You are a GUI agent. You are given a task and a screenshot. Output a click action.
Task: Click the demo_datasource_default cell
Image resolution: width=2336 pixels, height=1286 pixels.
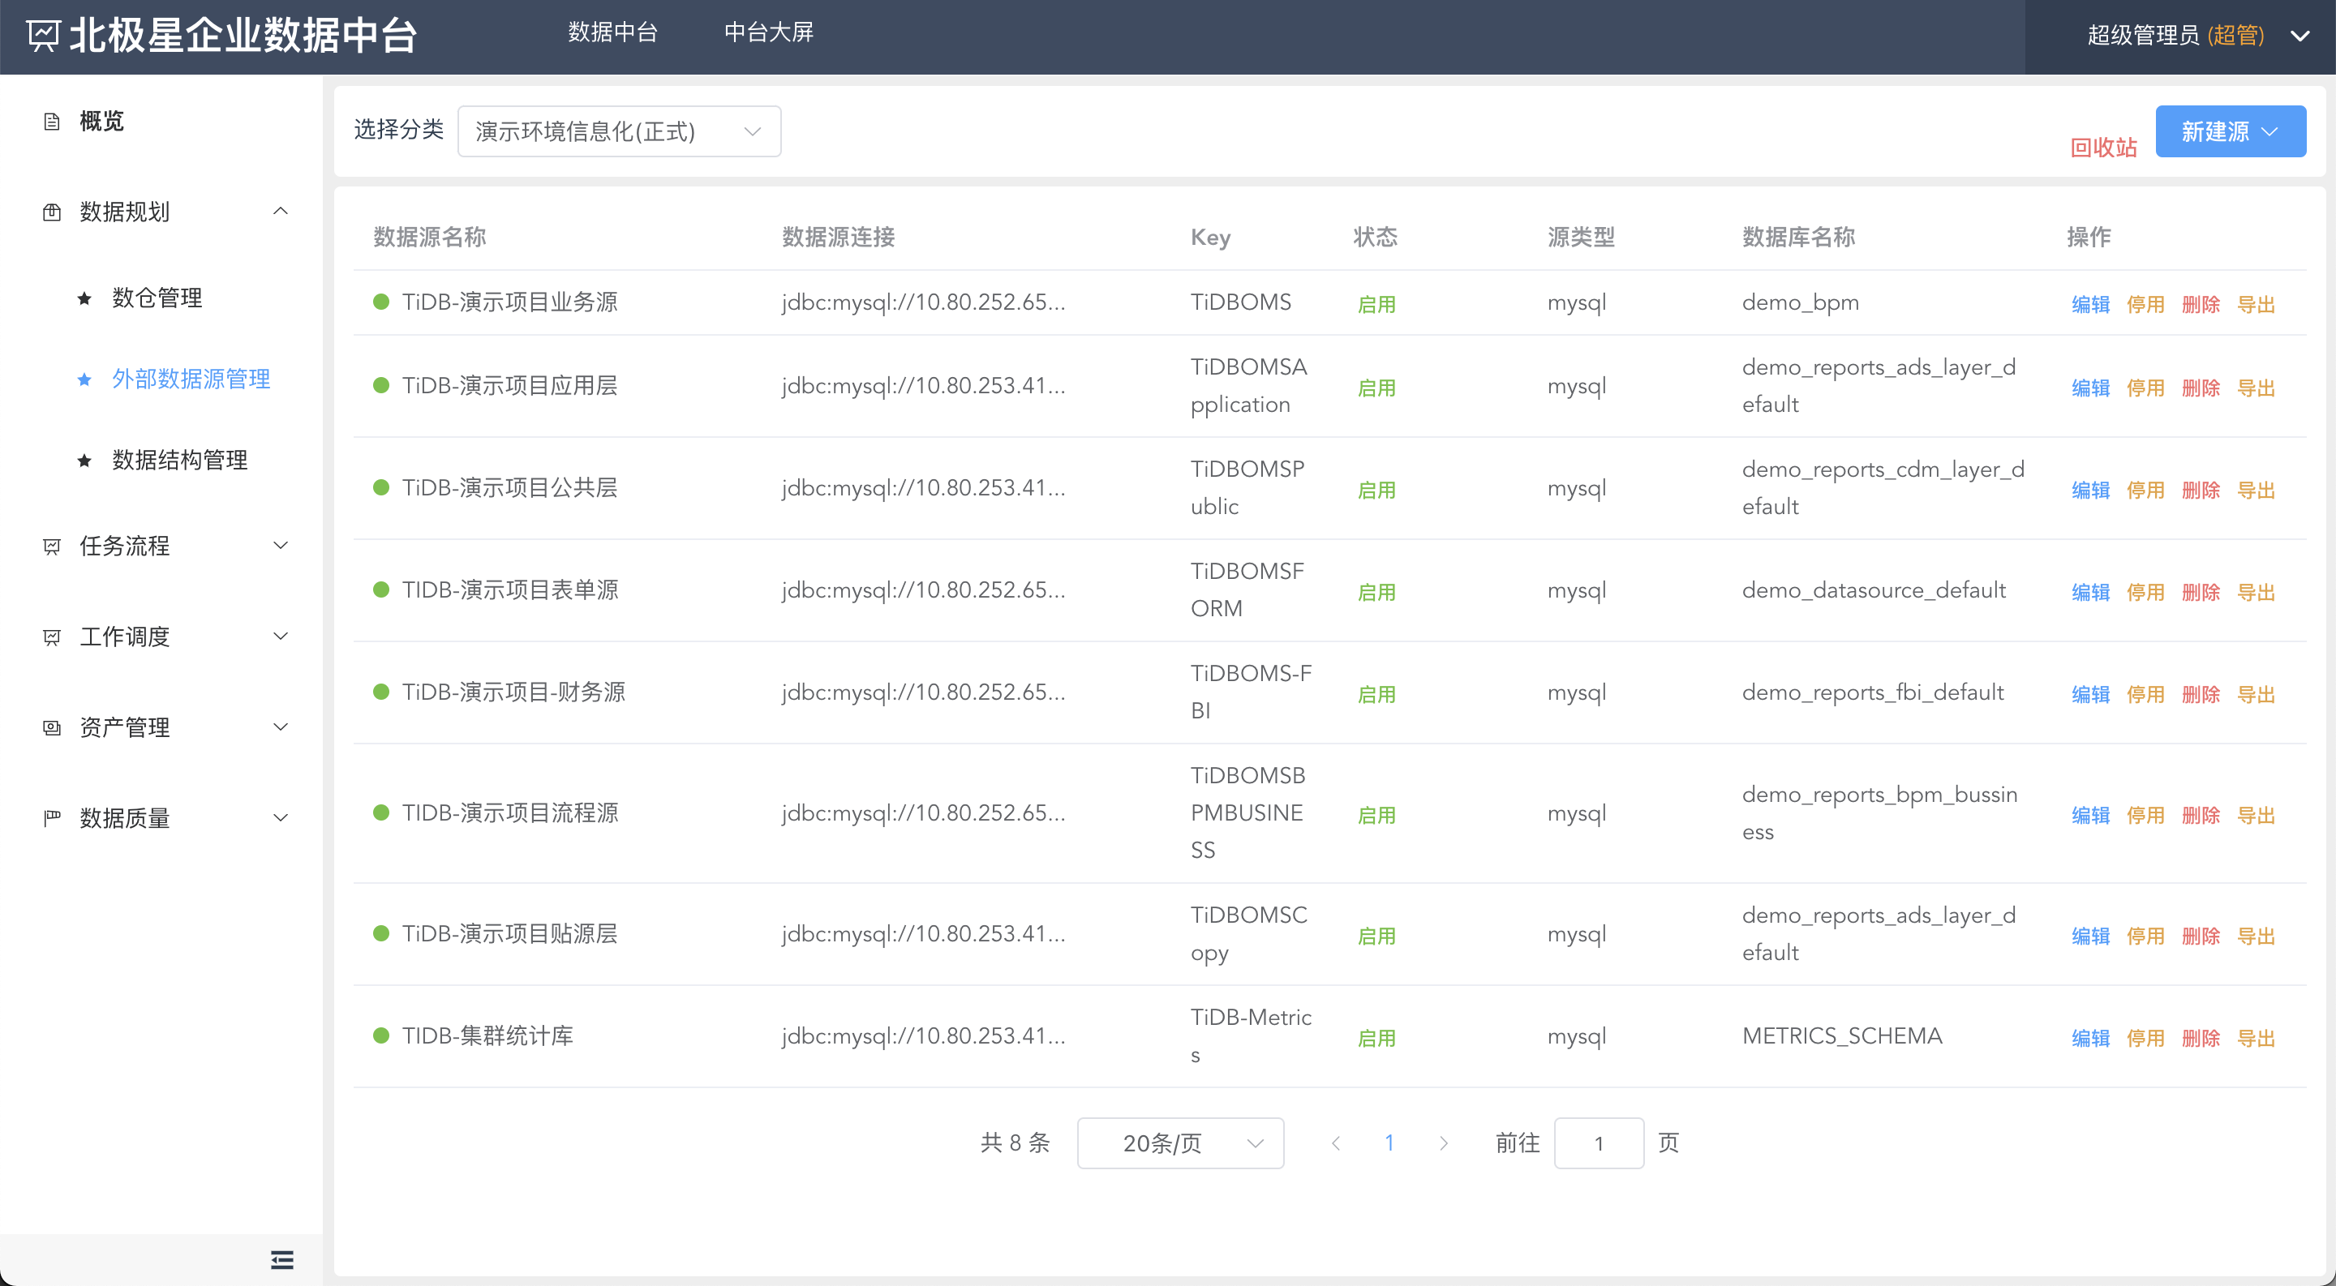coord(1874,590)
